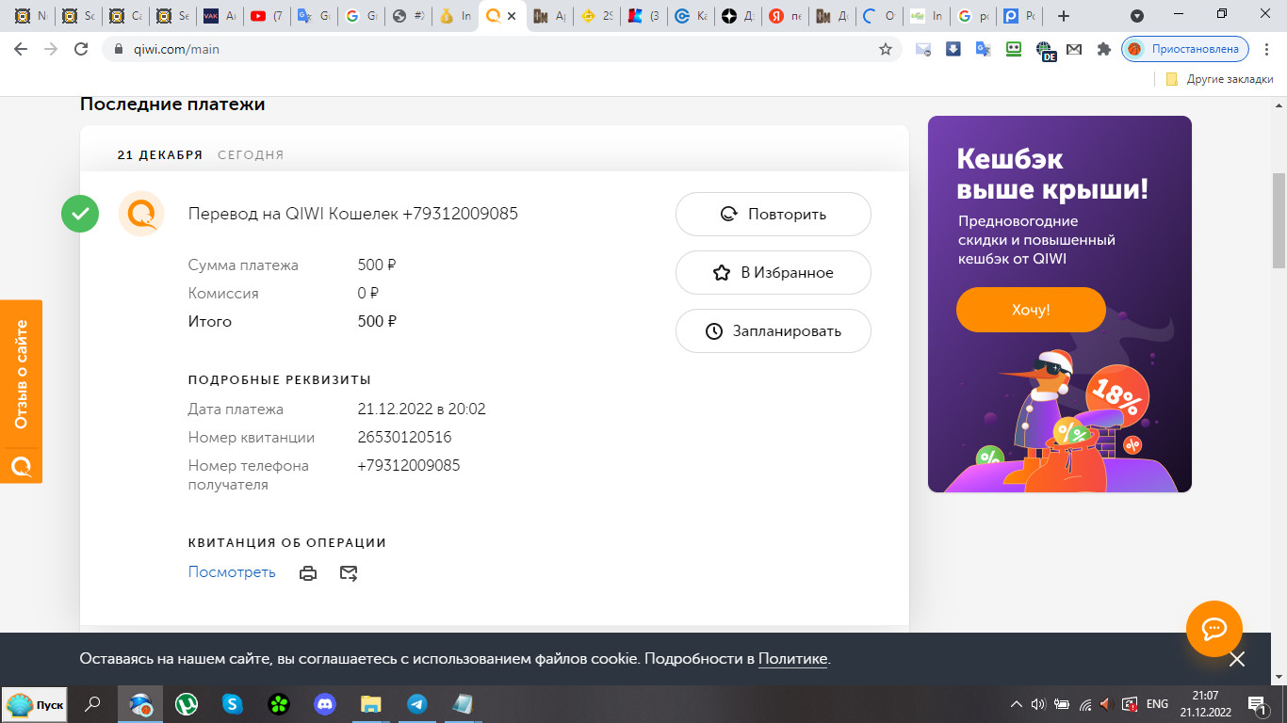Open the Политике cookie policy link

click(792, 659)
